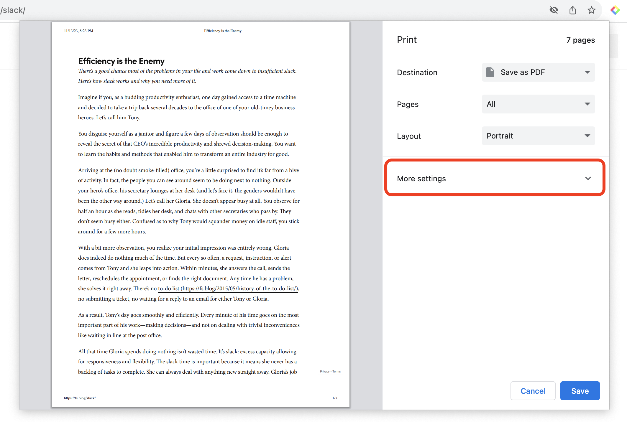Open the Pages dropdown set to All
Screen dimensions: 627x422
[x=538, y=104]
